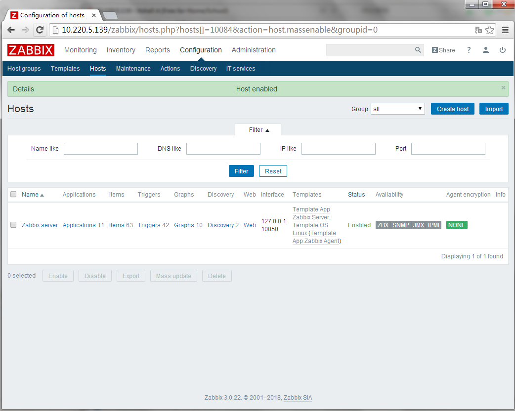Open the Zabbix Share link

443,50
